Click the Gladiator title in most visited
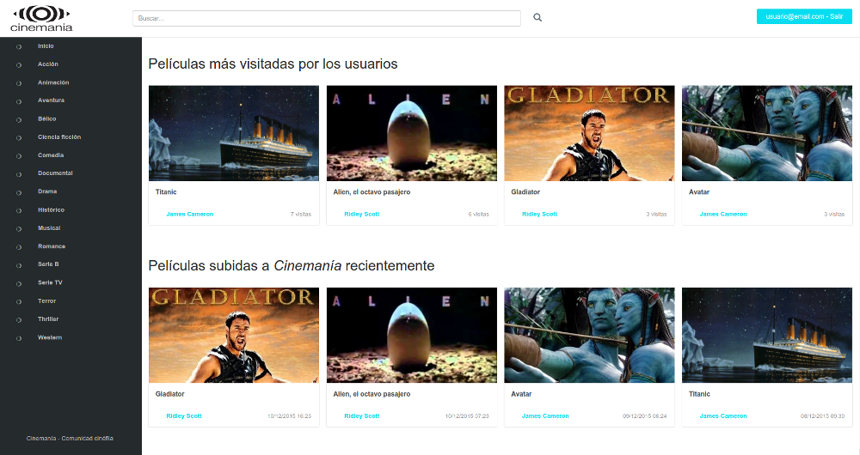Screen dimensions: 860x455 [x=525, y=192]
